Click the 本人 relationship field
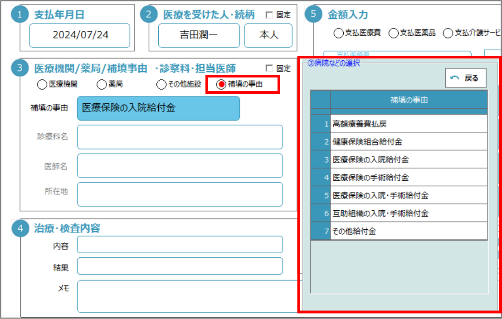Viewport: 502px width, 319px height. (268, 35)
